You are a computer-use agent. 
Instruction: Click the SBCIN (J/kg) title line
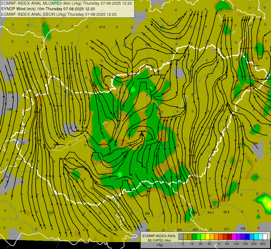59,14
